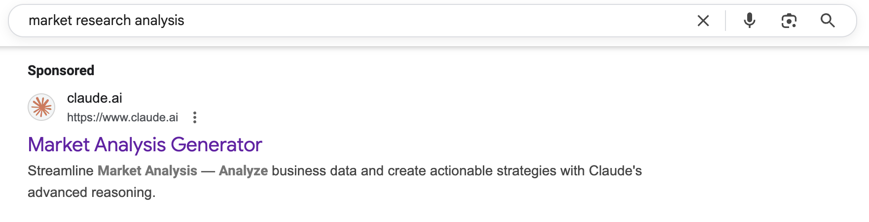Open search by image camera icon
The image size is (869, 222).
(x=789, y=21)
